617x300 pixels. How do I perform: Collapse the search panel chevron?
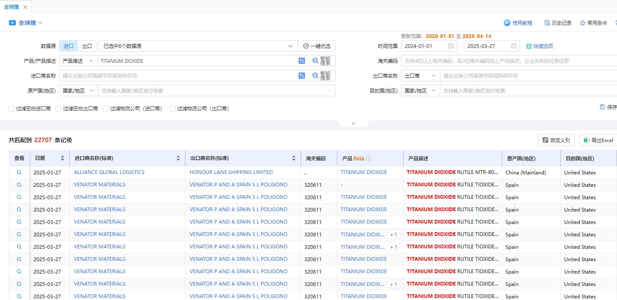tap(353, 123)
